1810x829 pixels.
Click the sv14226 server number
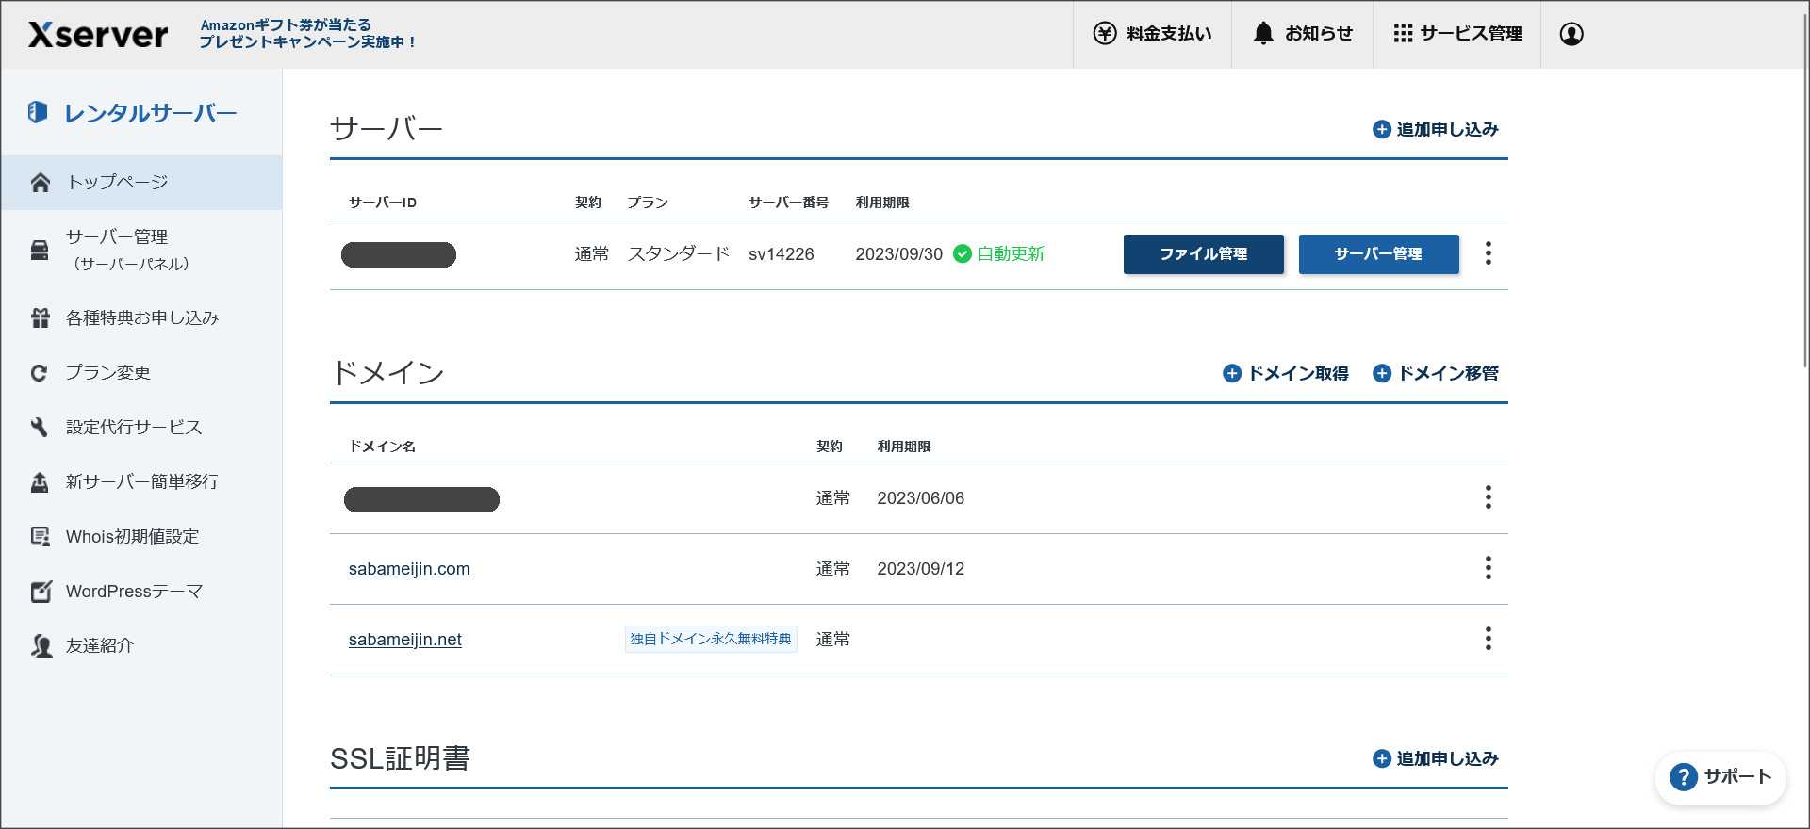[x=782, y=254]
